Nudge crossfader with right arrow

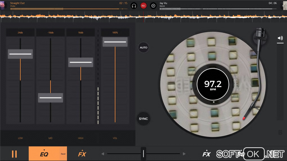pyautogui.click(x=184, y=154)
